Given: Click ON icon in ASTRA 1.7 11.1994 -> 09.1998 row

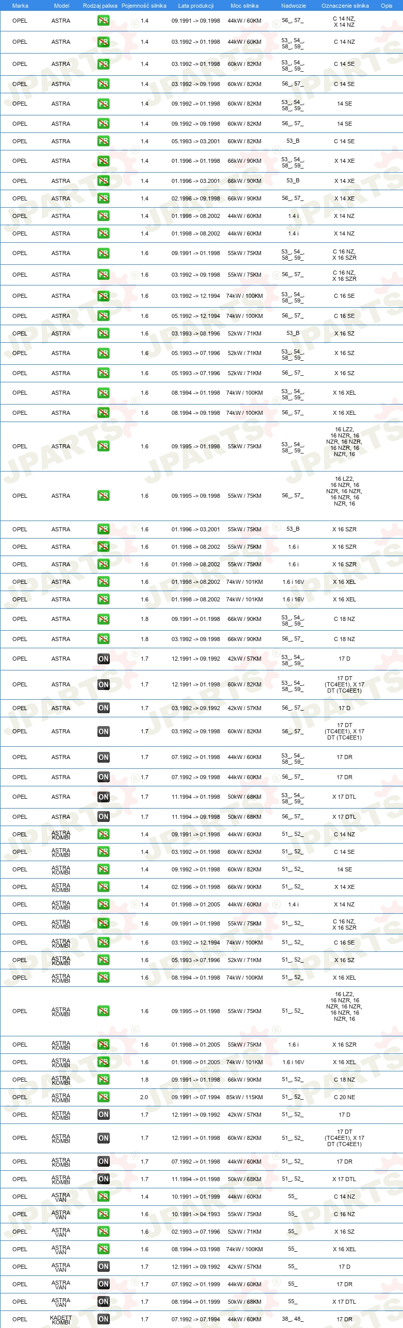Looking at the screenshot, I should (x=104, y=817).
